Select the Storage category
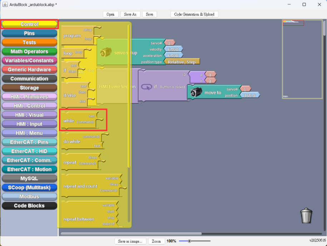 click(29, 88)
